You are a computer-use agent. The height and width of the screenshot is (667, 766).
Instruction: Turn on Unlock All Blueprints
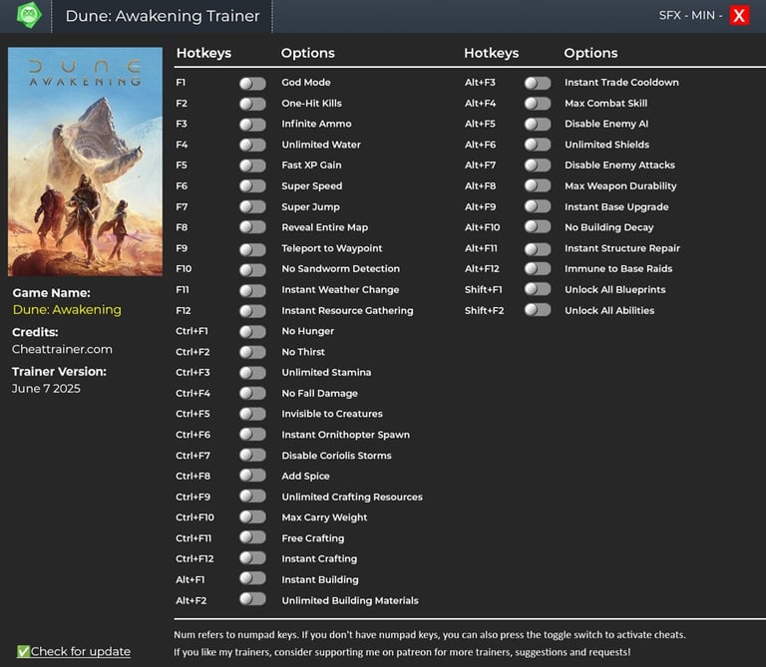pos(538,289)
